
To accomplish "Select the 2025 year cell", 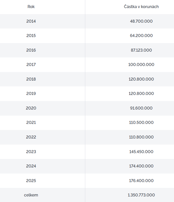I will pyautogui.click(x=31, y=181).
